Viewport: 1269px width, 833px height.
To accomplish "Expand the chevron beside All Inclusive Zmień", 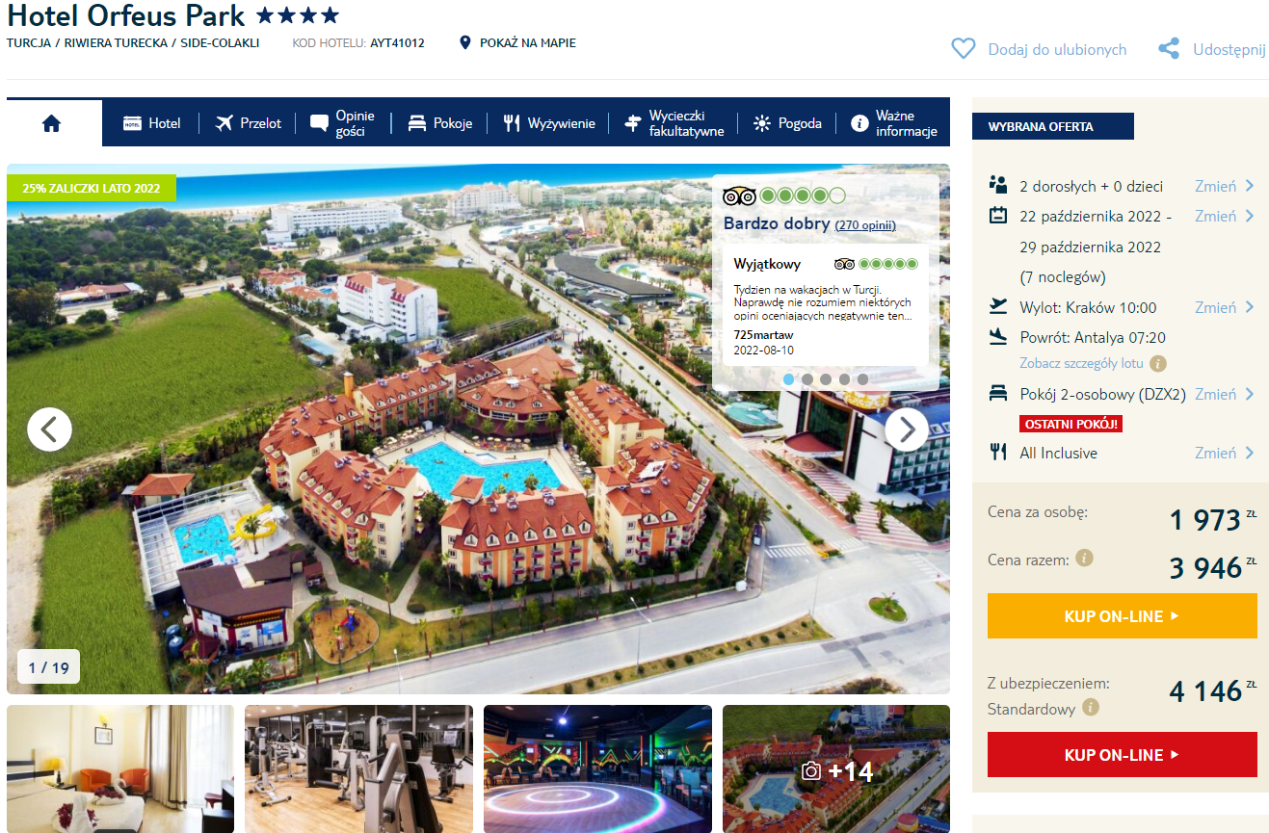I will coord(1250,453).
